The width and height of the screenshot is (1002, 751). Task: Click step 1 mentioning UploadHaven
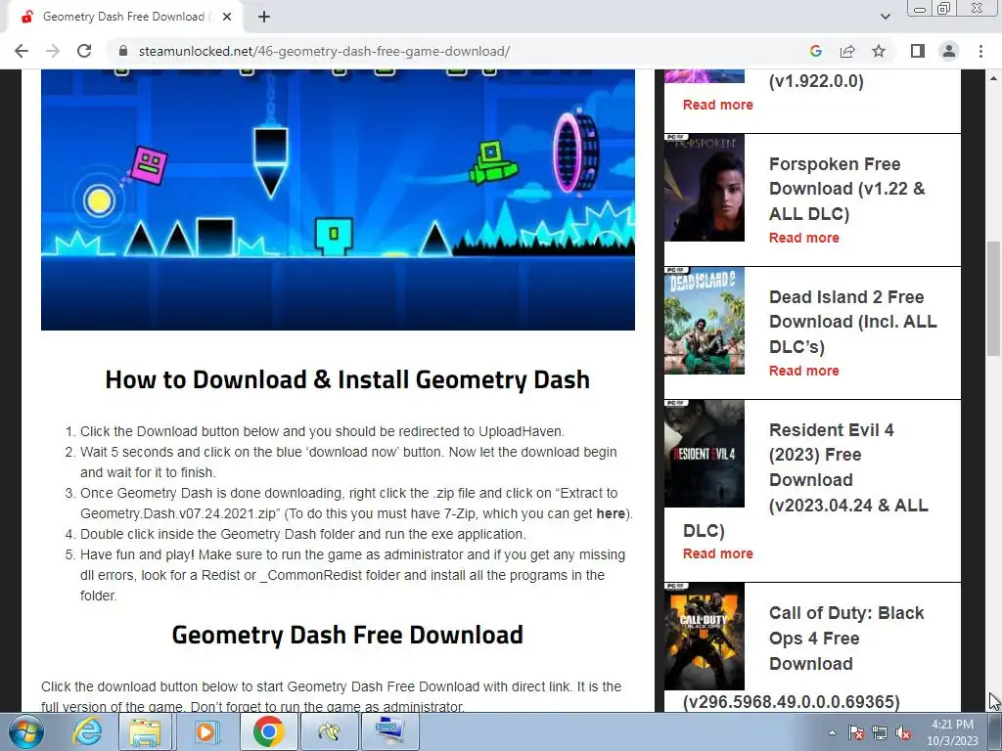click(x=322, y=431)
